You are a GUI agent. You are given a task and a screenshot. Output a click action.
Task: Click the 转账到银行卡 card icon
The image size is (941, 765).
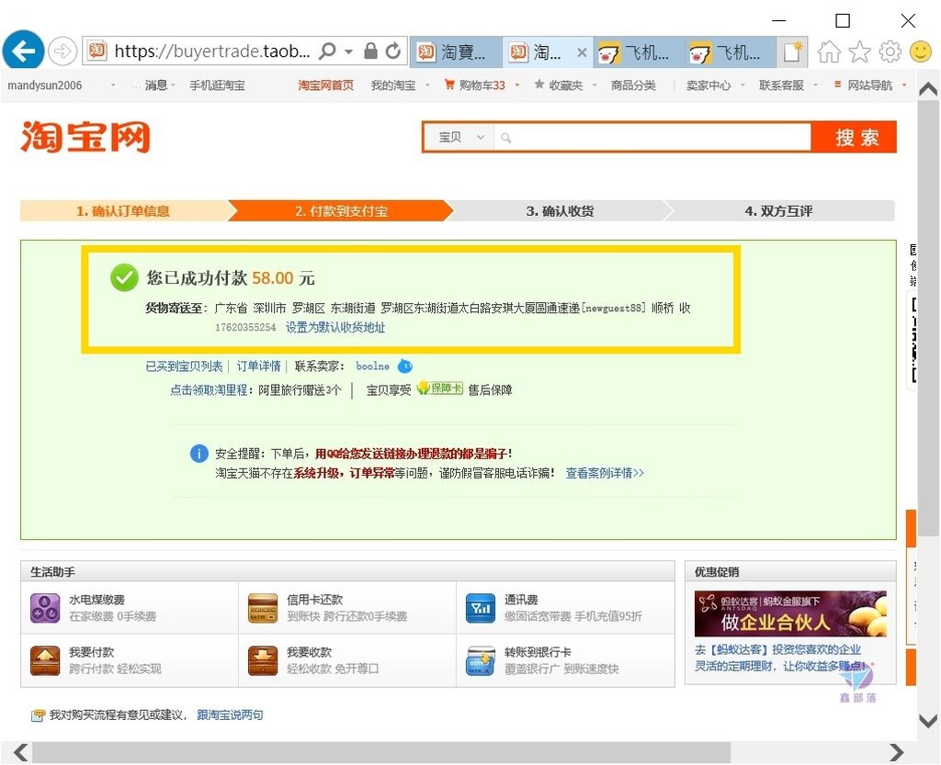(481, 660)
